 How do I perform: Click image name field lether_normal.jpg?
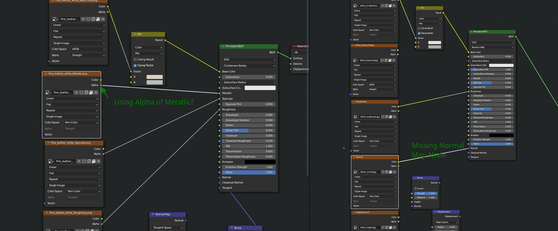[369, 172]
